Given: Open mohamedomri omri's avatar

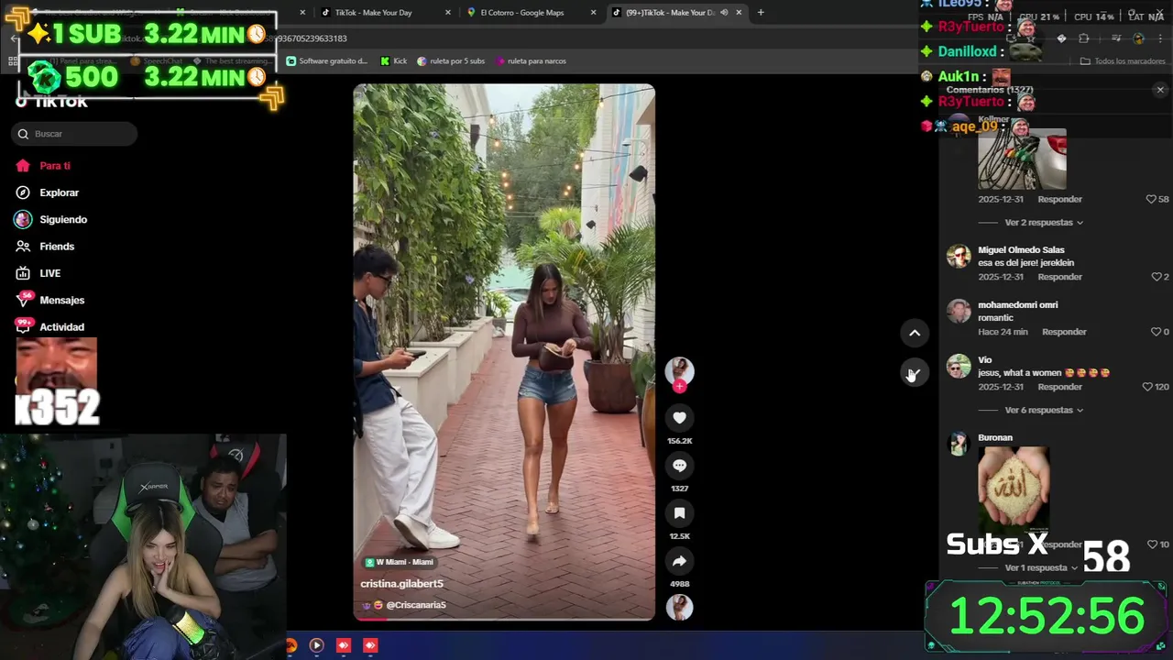Looking at the screenshot, I should [x=959, y=311].
